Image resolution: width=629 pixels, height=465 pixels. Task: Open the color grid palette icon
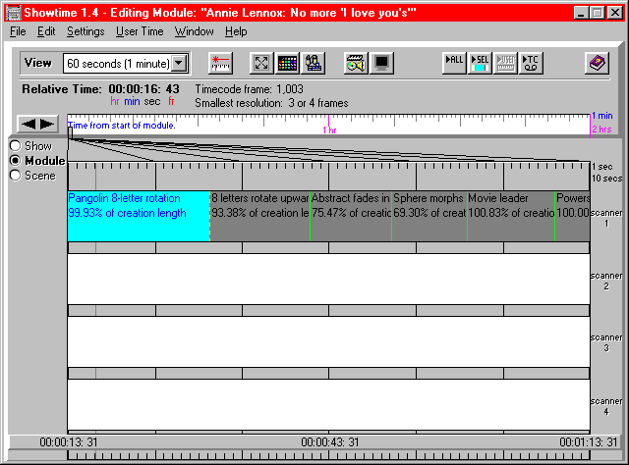pos(287,64)
